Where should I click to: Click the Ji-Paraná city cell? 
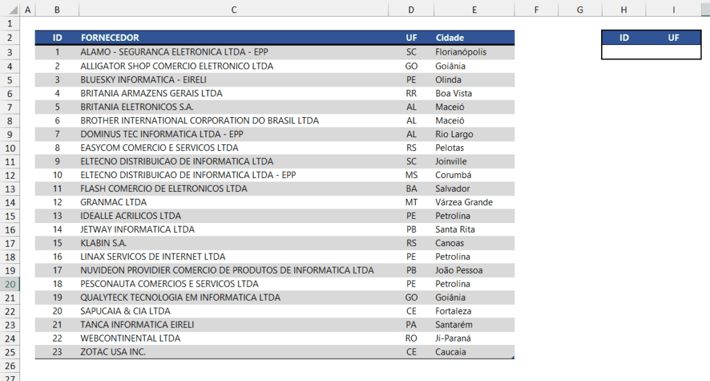tap(474, 338)
